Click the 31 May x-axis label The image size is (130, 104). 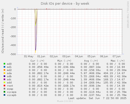click(x=29, y=56)
